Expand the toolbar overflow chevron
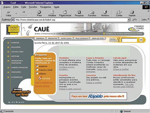 [148, 11]
